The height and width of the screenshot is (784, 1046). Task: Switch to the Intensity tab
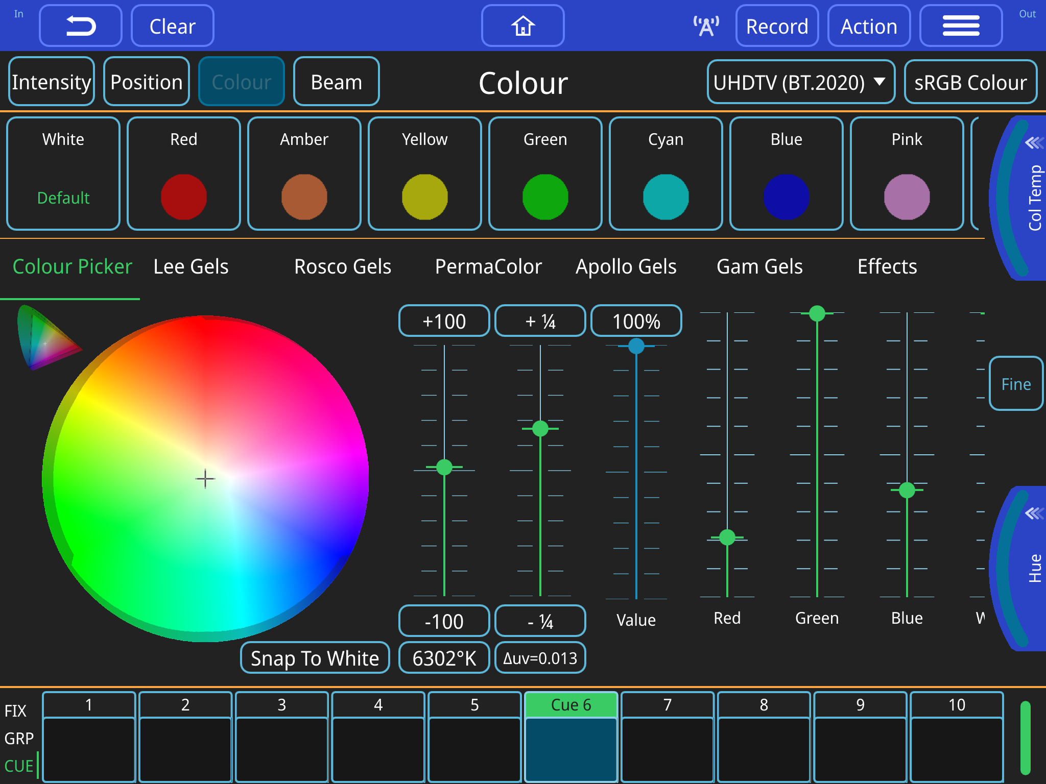[51, 81]
